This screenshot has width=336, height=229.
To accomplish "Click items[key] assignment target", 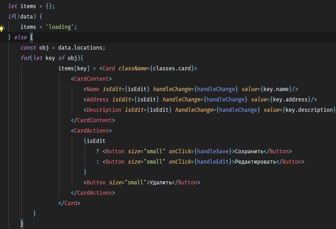I will click(74, 69).
